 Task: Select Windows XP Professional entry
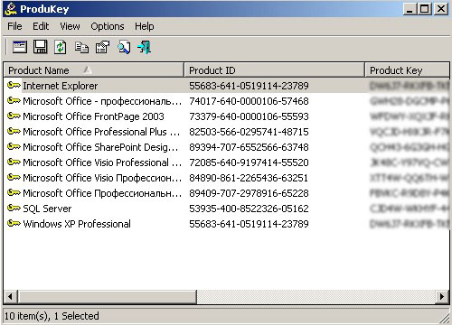(x=227, y=224)
